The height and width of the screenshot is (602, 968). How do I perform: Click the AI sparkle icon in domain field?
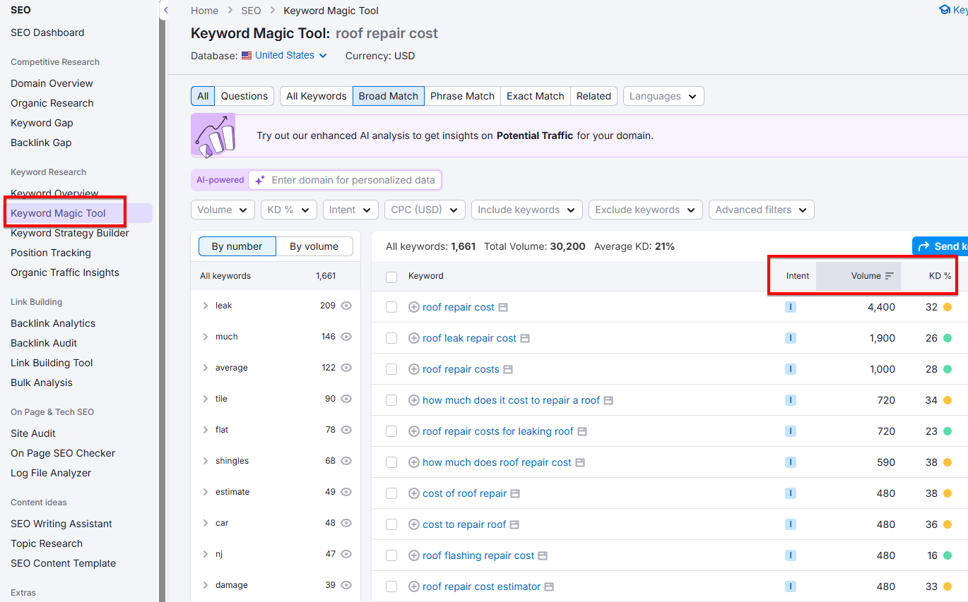[260, 180]
